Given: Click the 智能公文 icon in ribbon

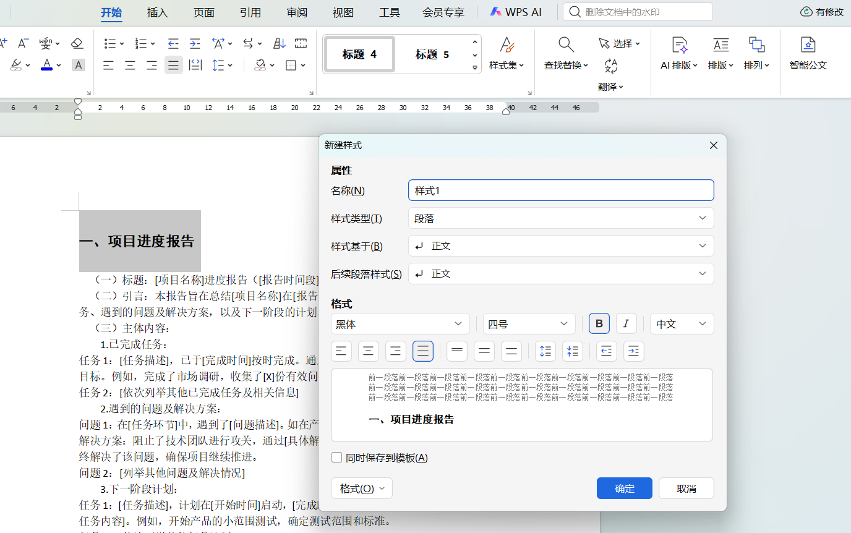Looking at the screenshot, I should click(808, 45).
